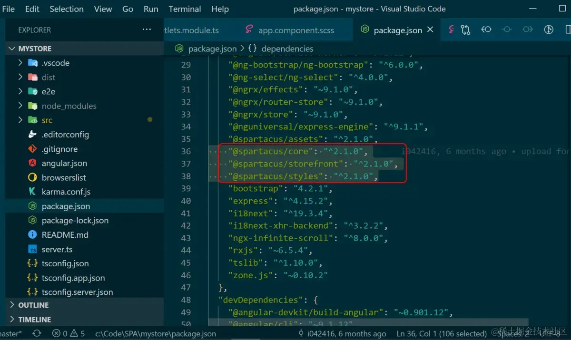
Task: Click the Karma K icon of karma.conf.js
Action: pos(32,192)
